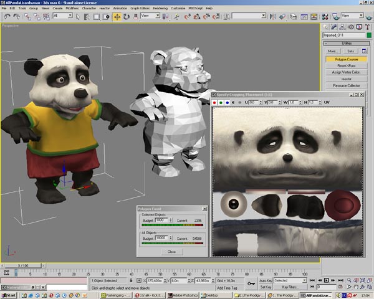Open the Material Editor icon
The width and height of the screenshot is (374, 299).
325,16
